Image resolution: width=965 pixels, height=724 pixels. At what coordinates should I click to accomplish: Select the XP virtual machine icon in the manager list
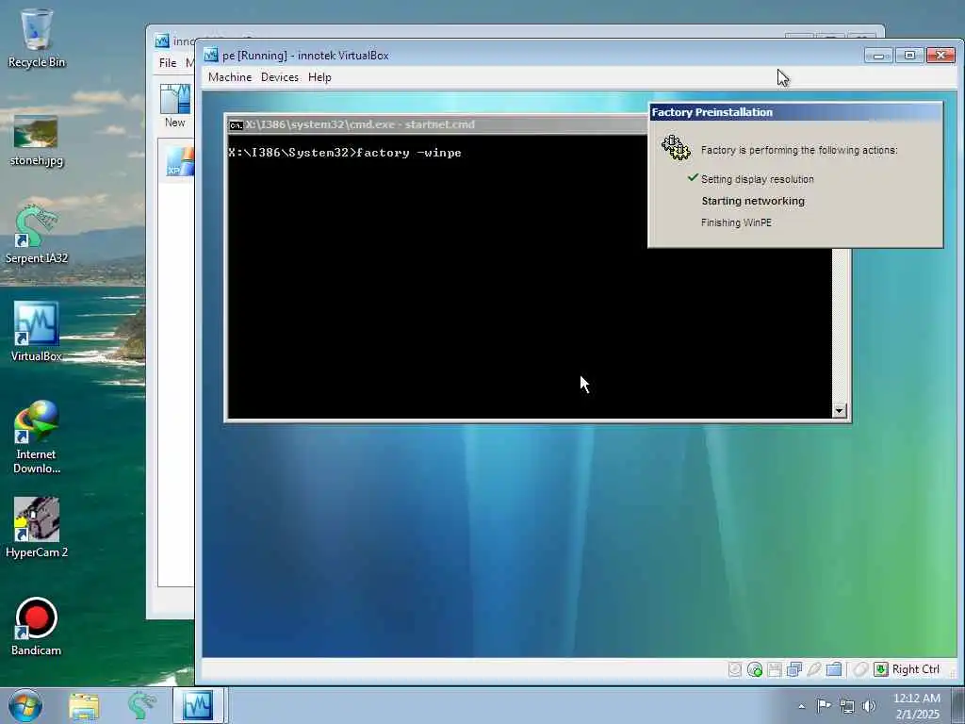click(x=179, y=162)
